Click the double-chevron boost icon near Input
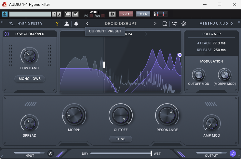 [x=51, y=153]
